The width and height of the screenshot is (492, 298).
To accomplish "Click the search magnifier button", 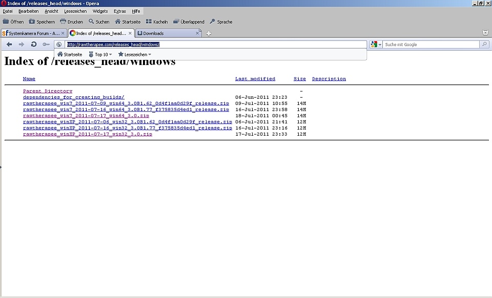I will (x=484, y=45).
